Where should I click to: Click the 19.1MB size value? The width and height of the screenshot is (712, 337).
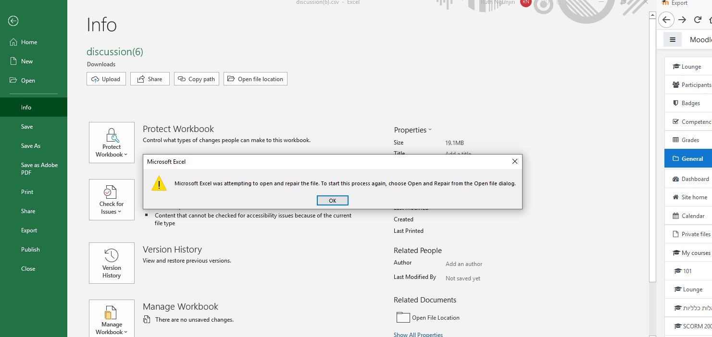click(454, 143)
